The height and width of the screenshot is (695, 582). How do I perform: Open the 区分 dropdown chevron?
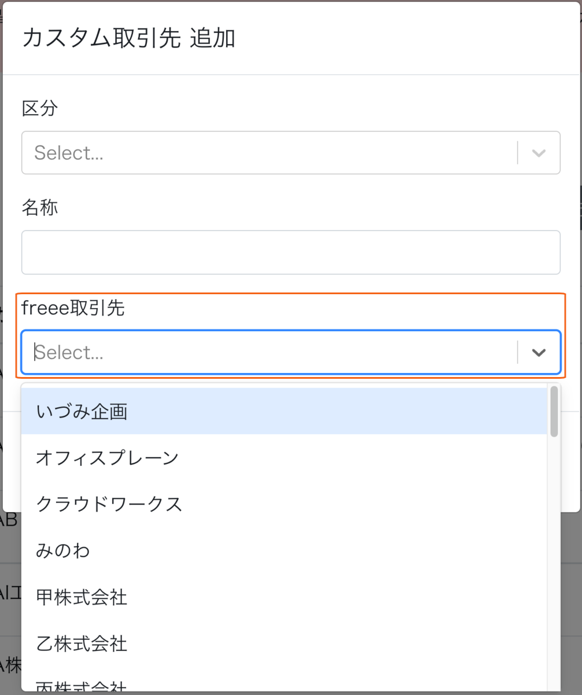click(x=539, y=153)
